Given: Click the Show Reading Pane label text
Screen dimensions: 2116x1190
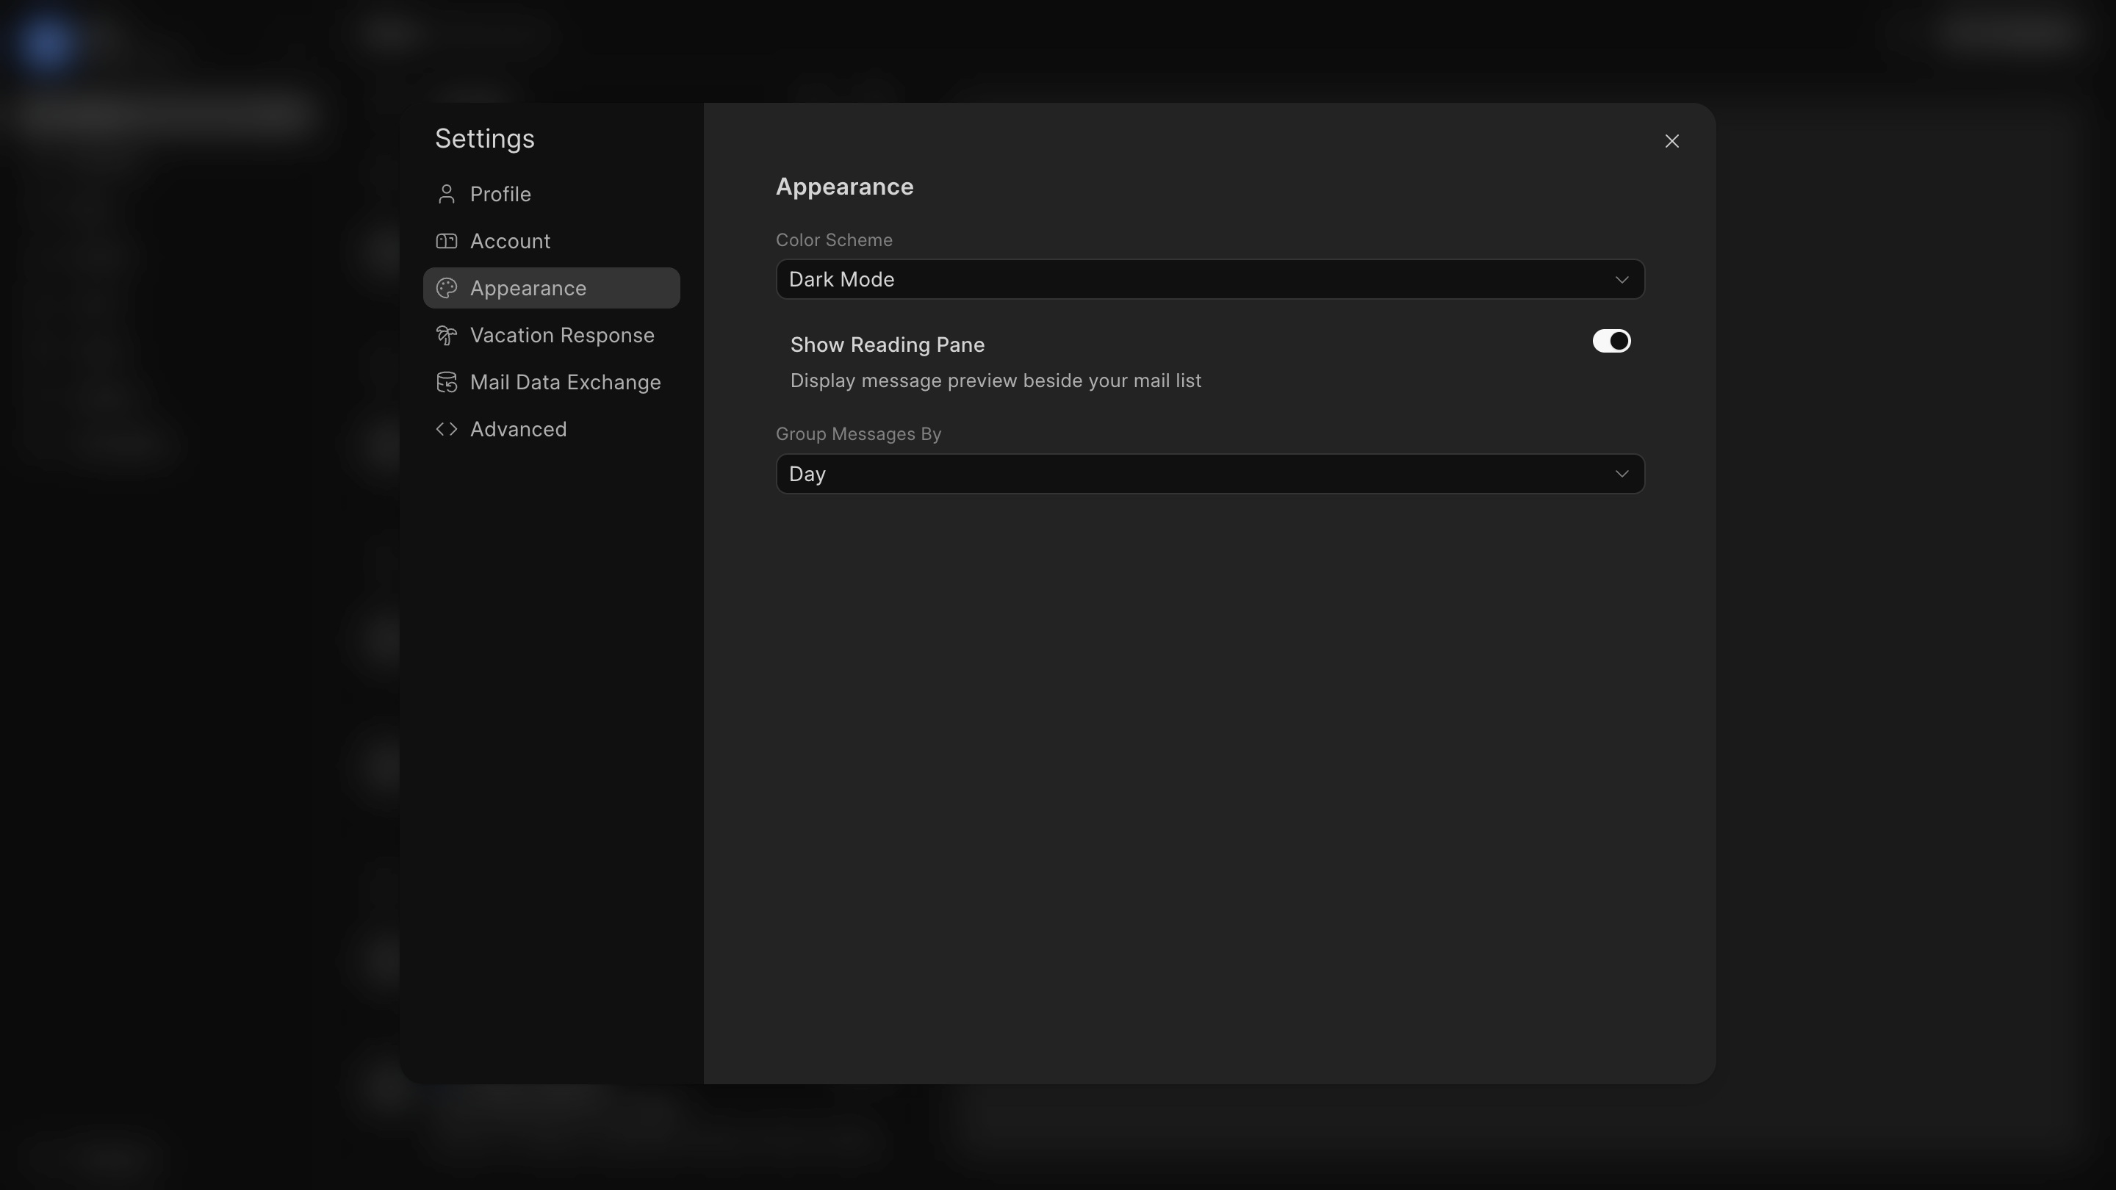Looking at the screenshot, I should (x=887, y=345).
